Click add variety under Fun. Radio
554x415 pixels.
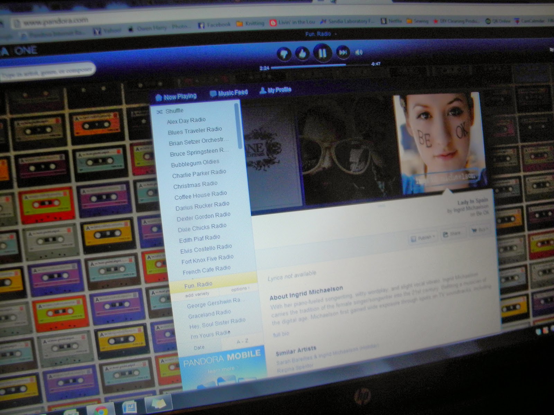(x=197, y=295)
